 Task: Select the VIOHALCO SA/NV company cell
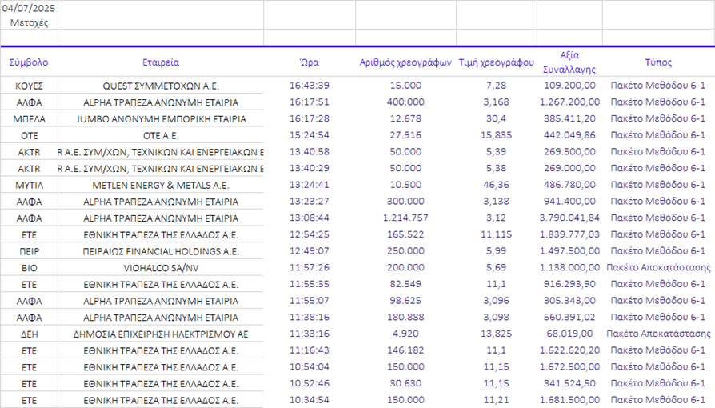click(x=161, y=268)
